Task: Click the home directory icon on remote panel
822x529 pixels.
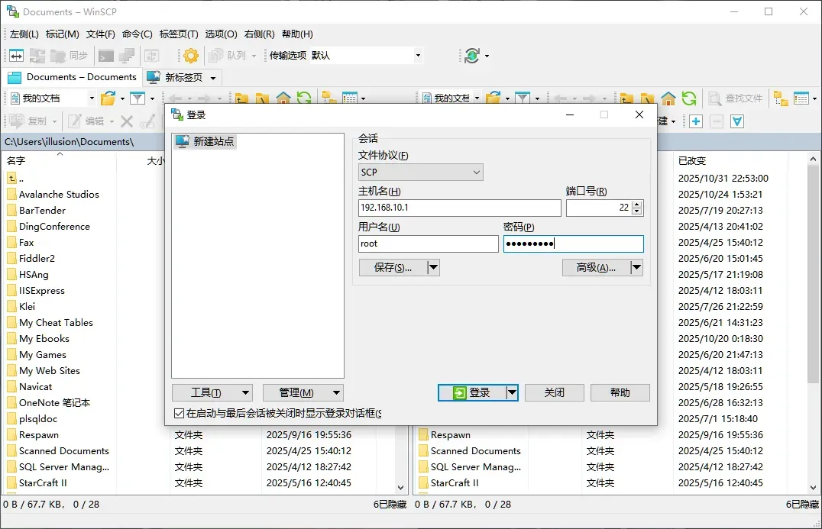Action: point(668,98)
